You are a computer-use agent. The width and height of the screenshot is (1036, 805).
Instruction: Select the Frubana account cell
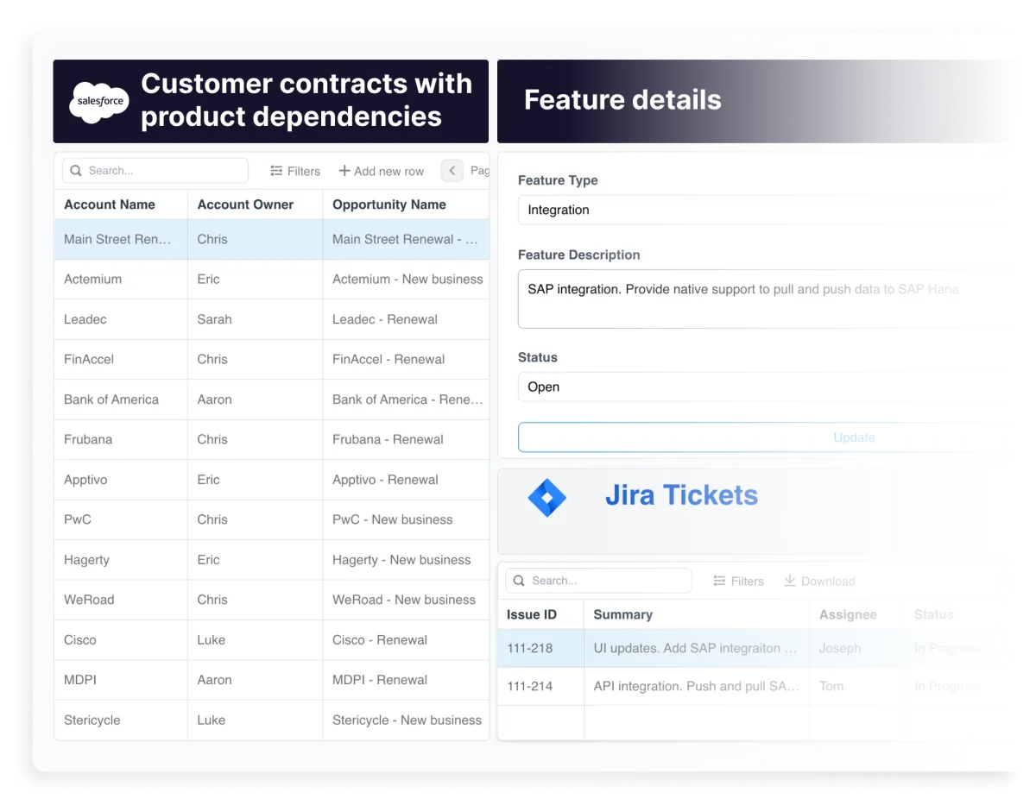[x=121, y=439]
